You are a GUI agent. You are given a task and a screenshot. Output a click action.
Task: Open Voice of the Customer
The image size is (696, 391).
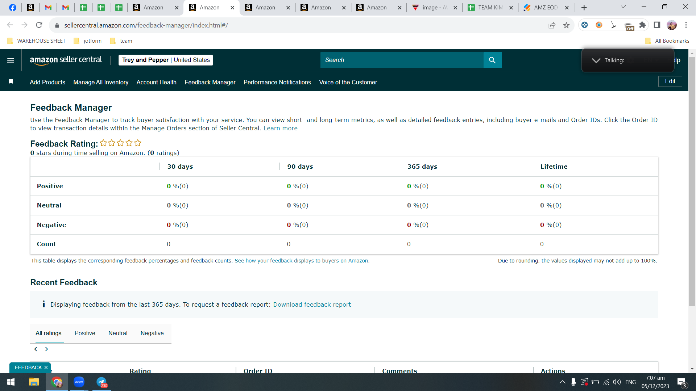pos(348,82)
